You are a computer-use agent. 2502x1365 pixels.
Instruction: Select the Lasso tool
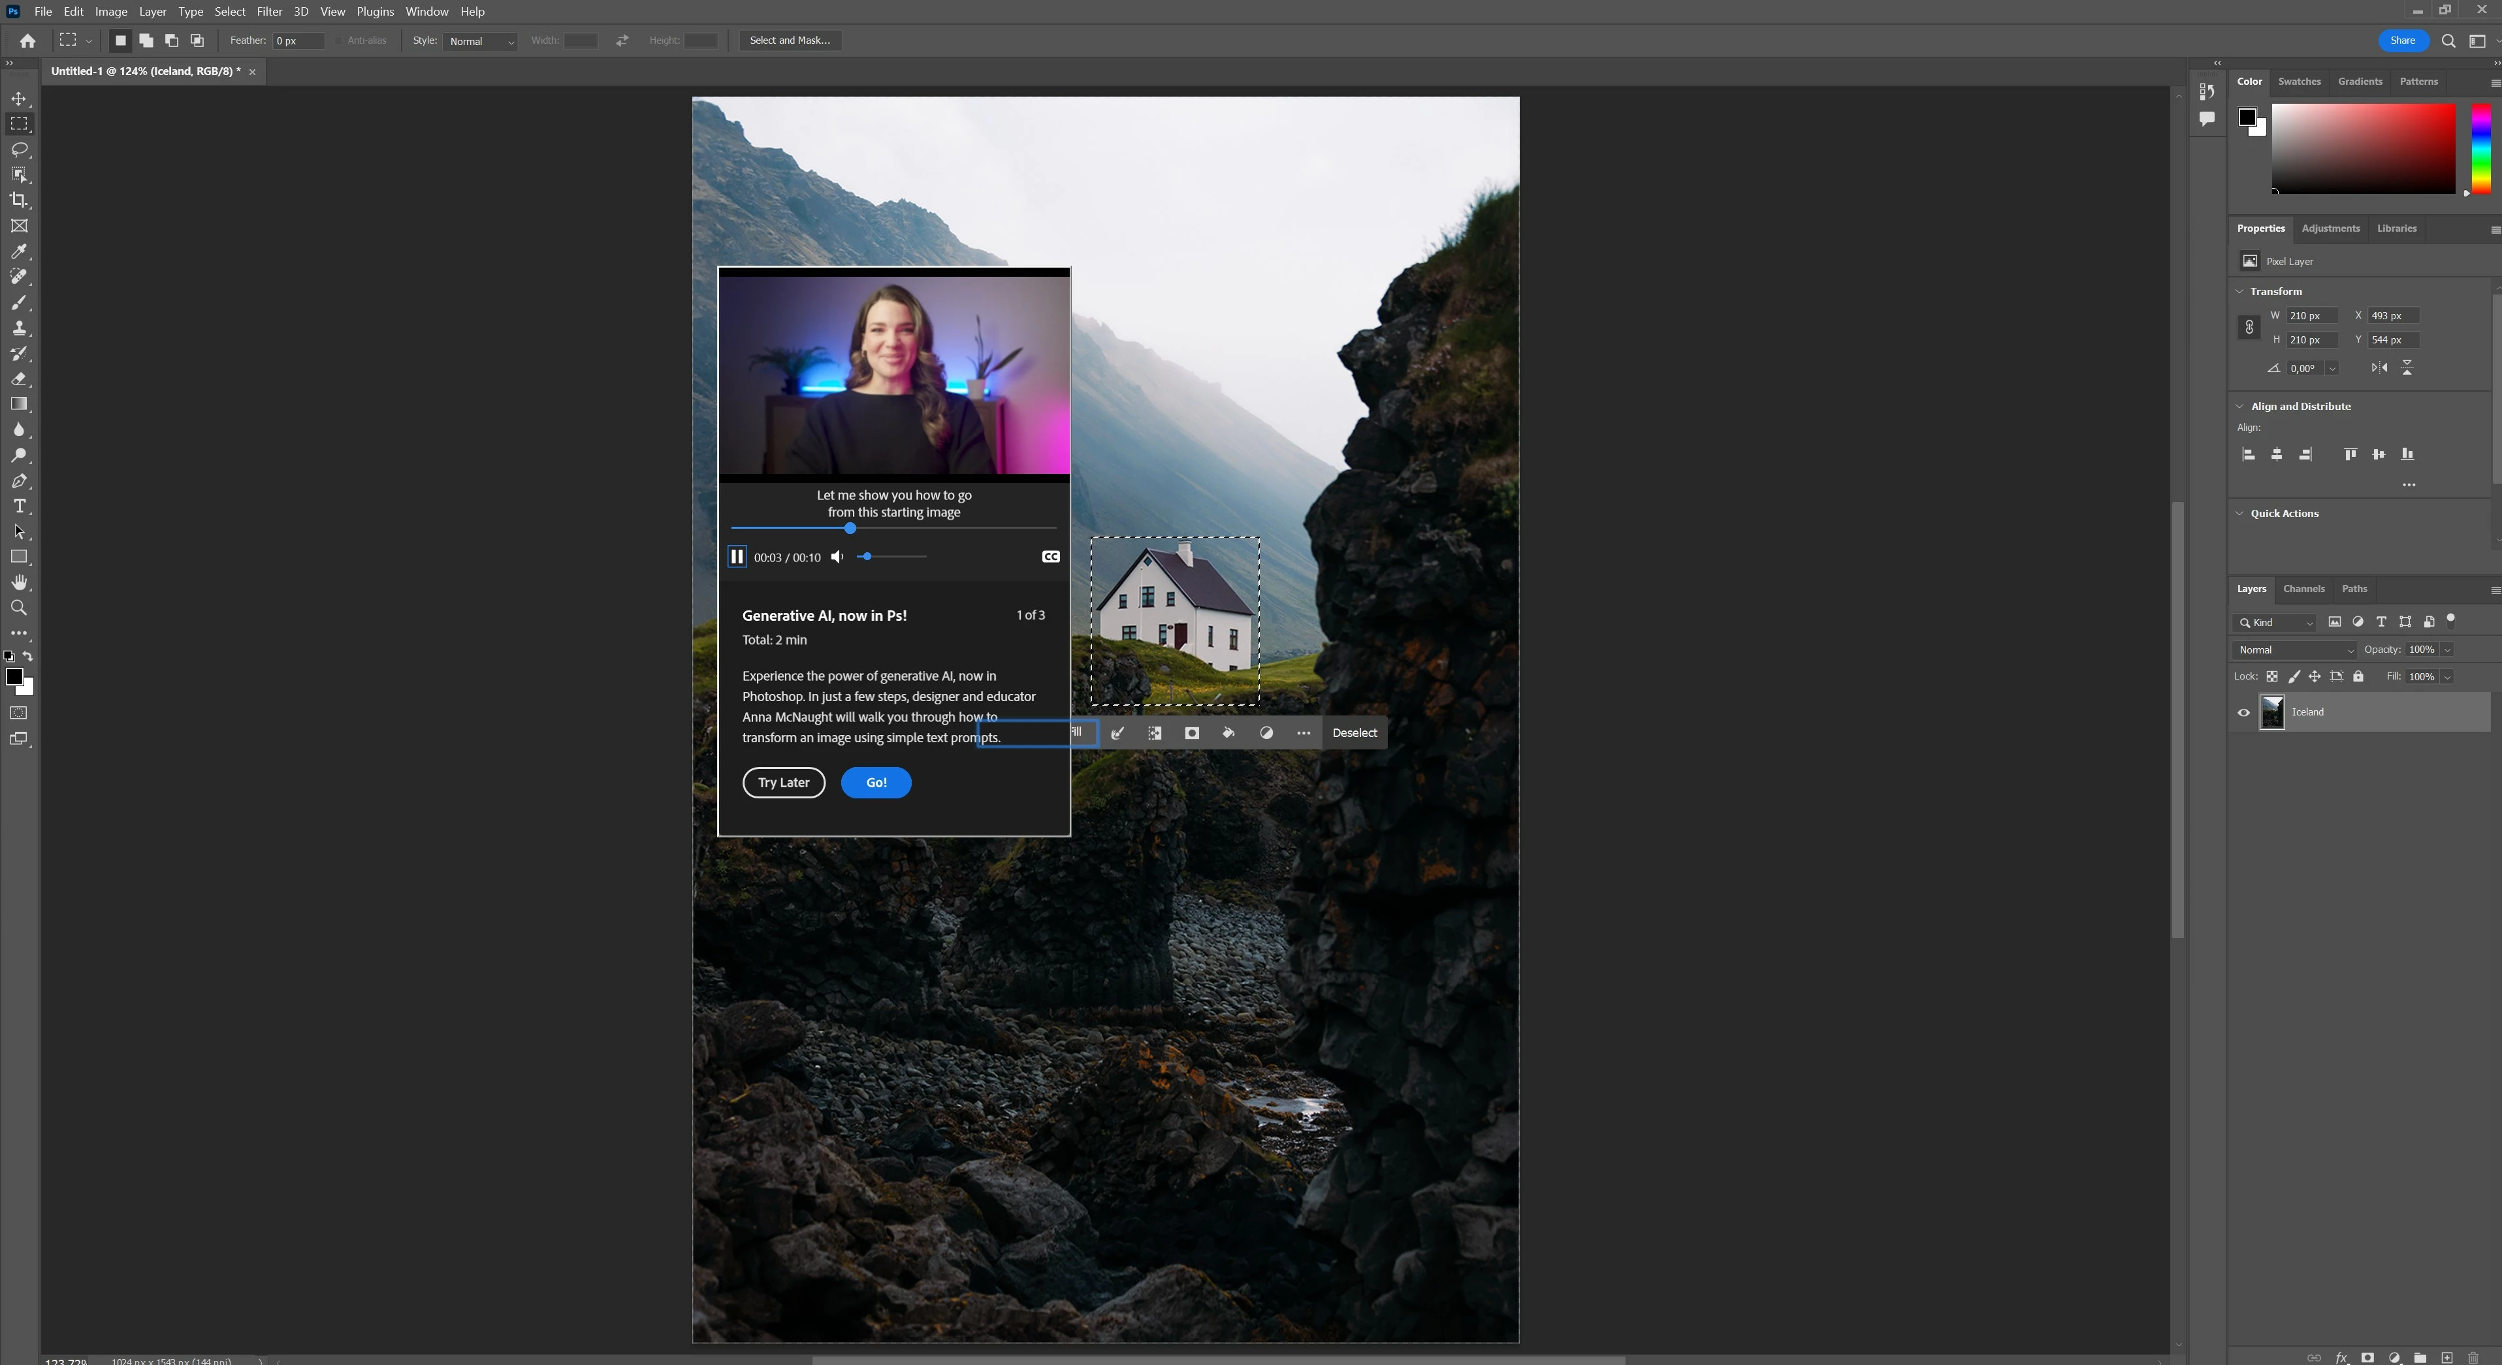tap(20, 149)
